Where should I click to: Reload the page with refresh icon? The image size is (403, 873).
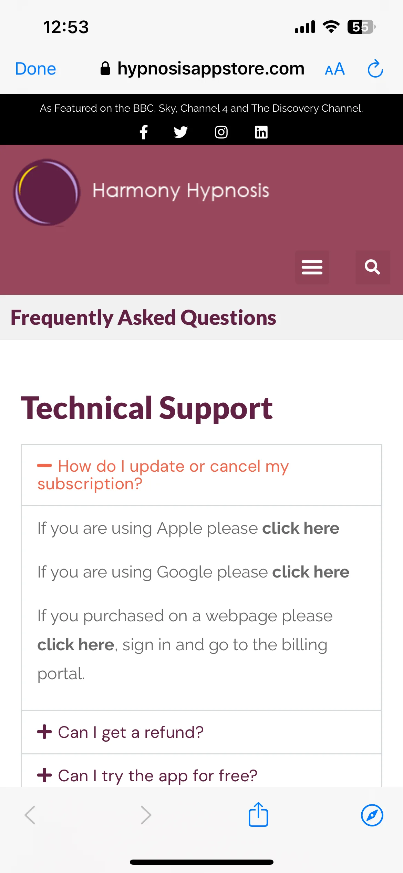pos(375,69)
